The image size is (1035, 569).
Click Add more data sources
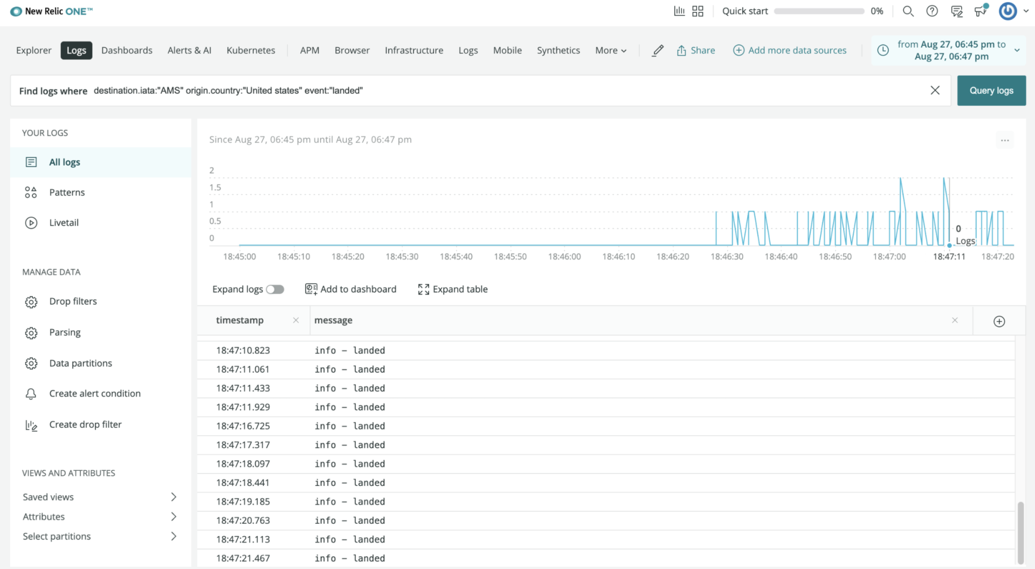tap(789, 50)
